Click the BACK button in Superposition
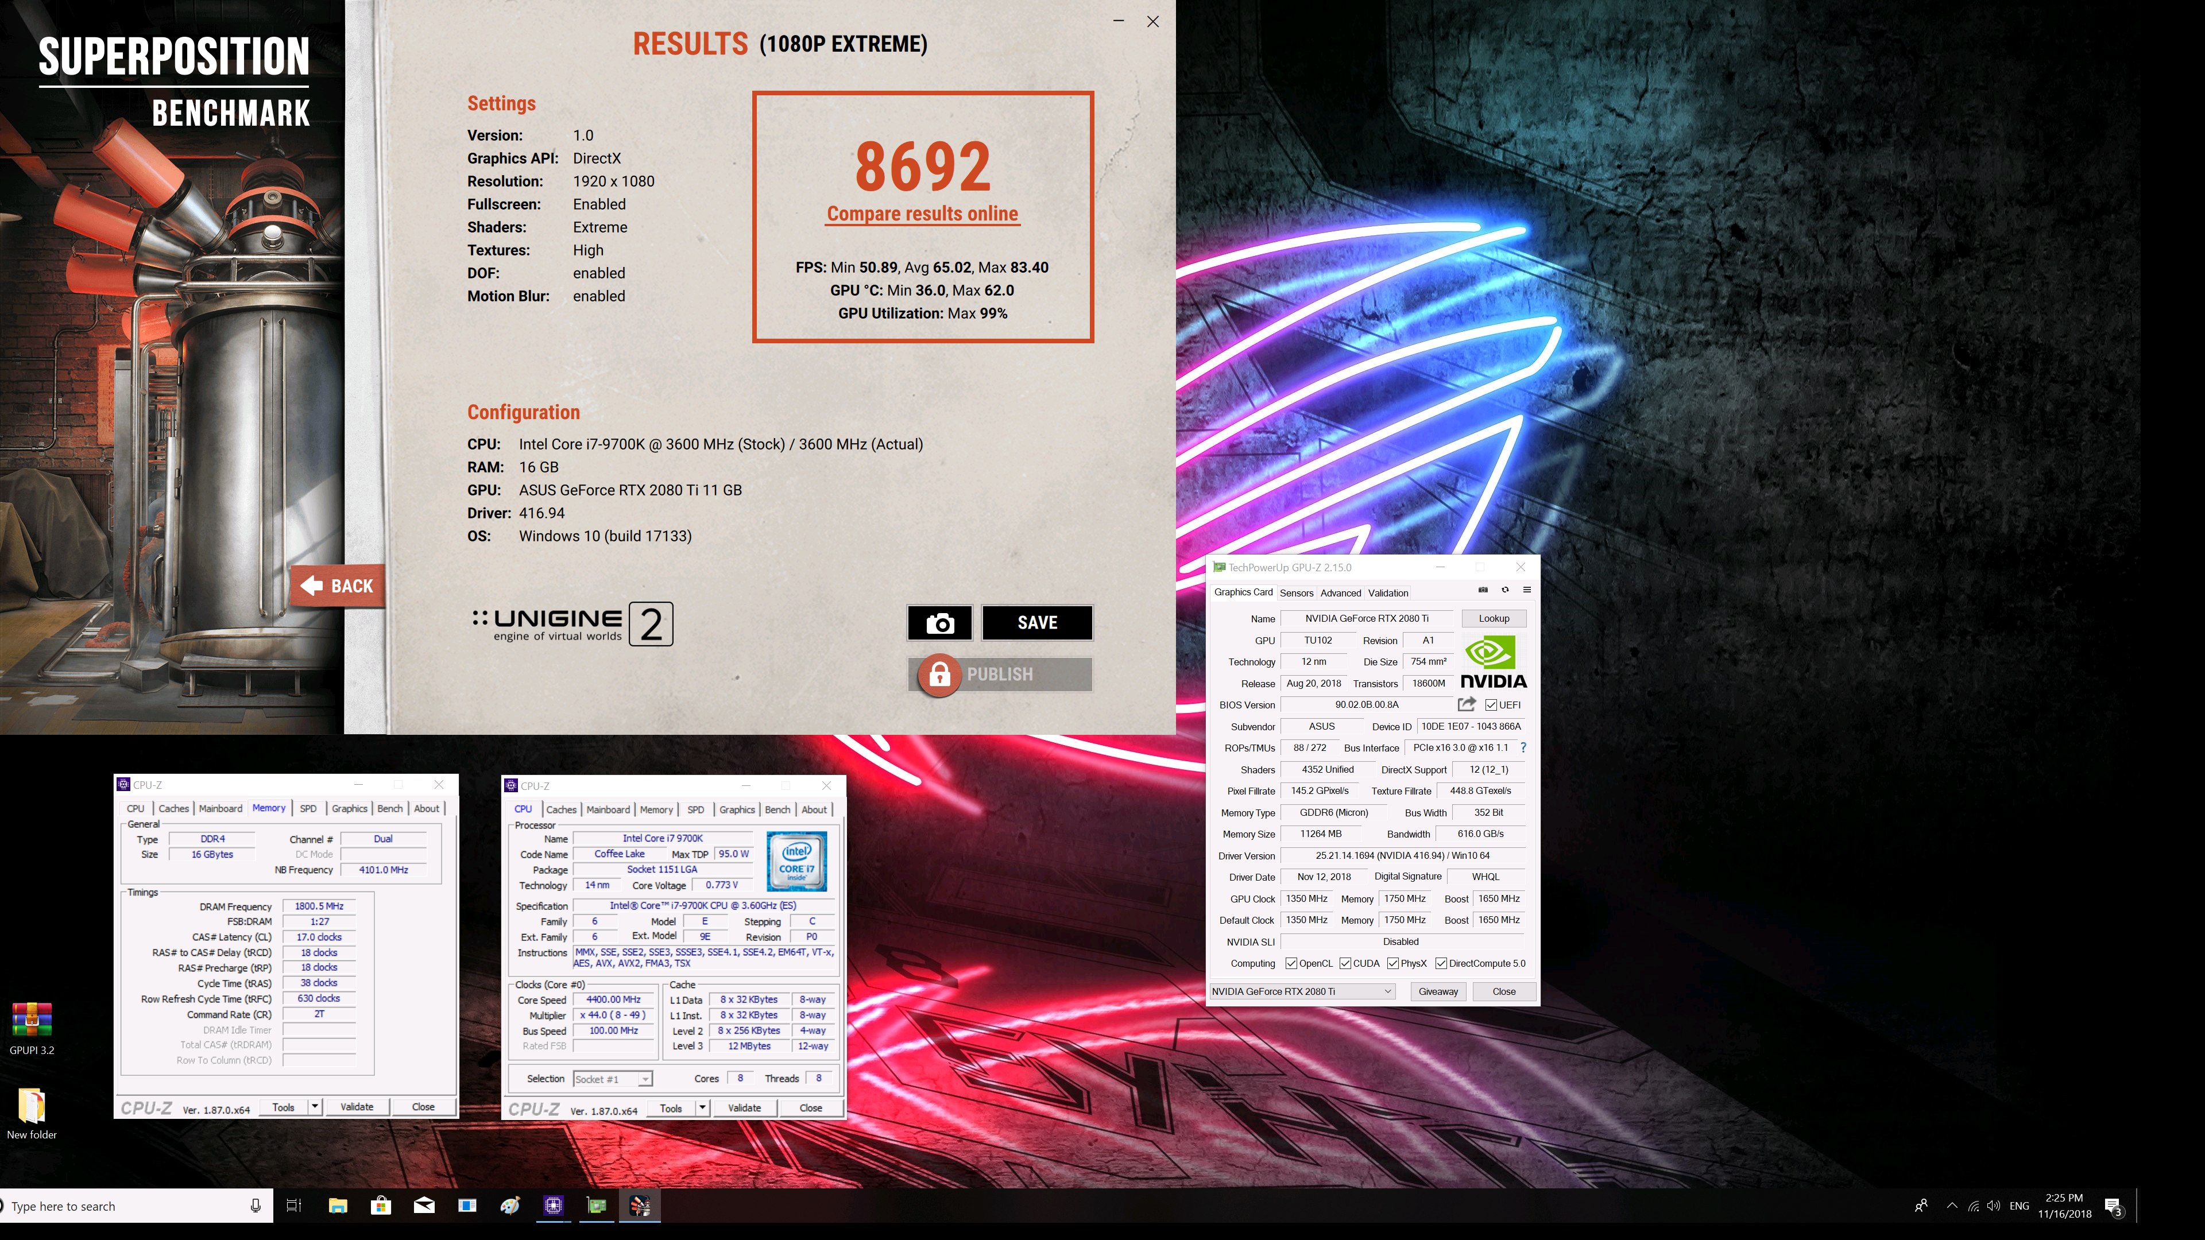This screenshot has width=2205, height=1240. (x=337, y=586)
